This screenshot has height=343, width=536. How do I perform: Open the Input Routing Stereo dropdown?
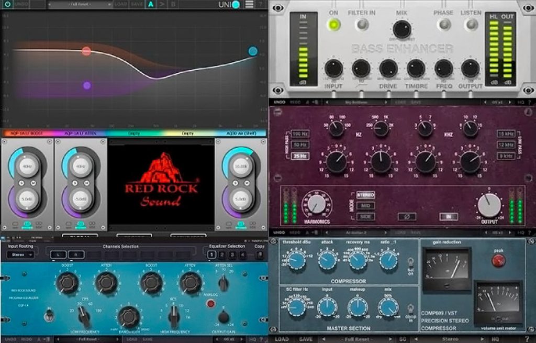20,255
